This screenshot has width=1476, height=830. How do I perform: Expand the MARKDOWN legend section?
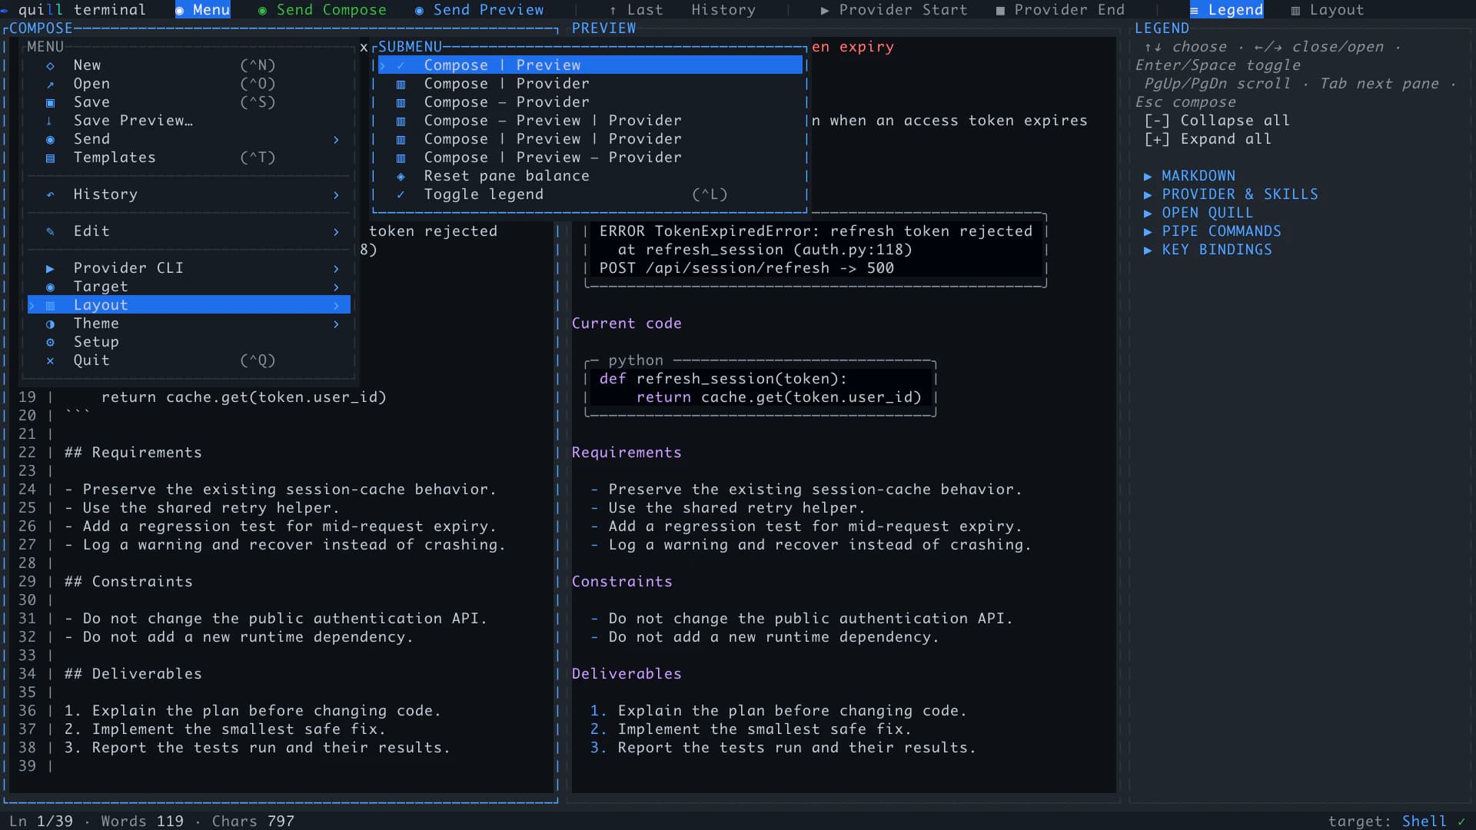pyautogui.click(x=1189, y=176)
